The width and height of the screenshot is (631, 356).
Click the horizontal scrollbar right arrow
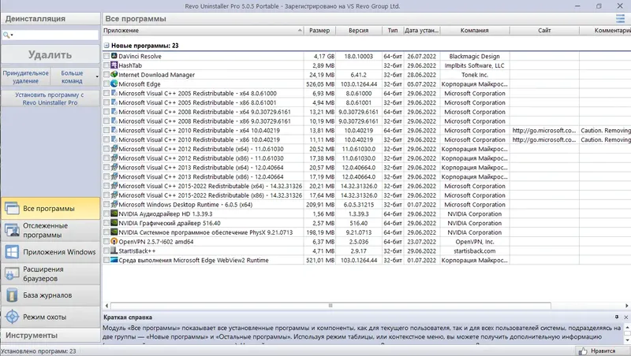pyautogui.click(x=626, y=306)
